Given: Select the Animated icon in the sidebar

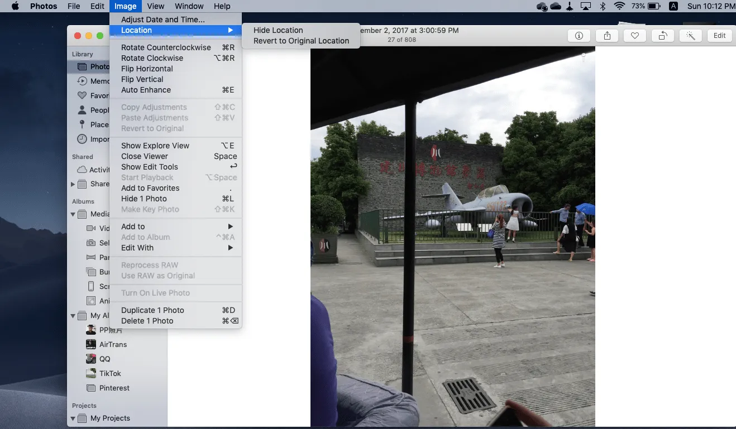Looking at the screenshot, I should pyautogui.click(x=91, y=301).
